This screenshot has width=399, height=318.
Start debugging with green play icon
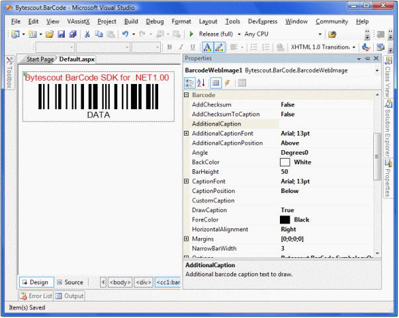tap(192, 34)
